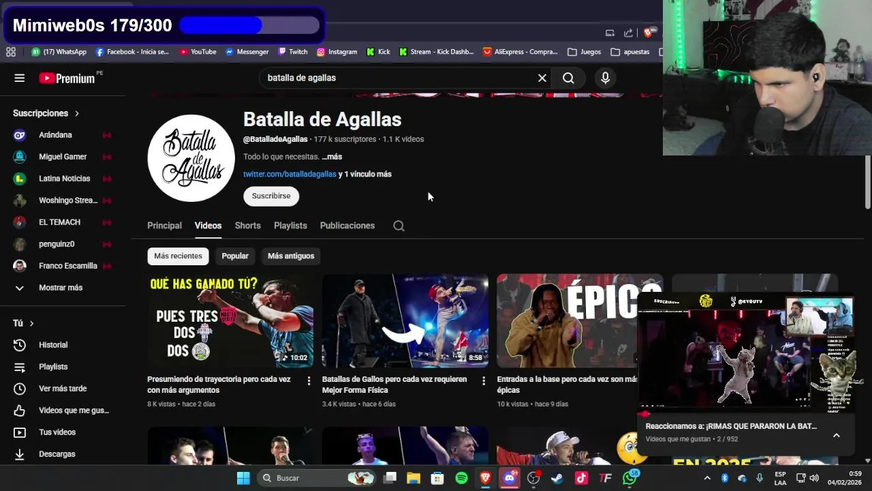Search within the Batalla de Agallas channel

click(x=399, y=226)
